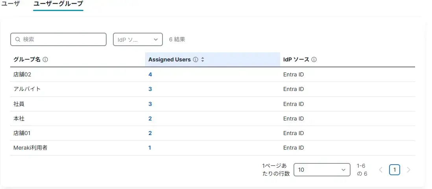Go to previous page arrow
432x189 pixels.
380,170
